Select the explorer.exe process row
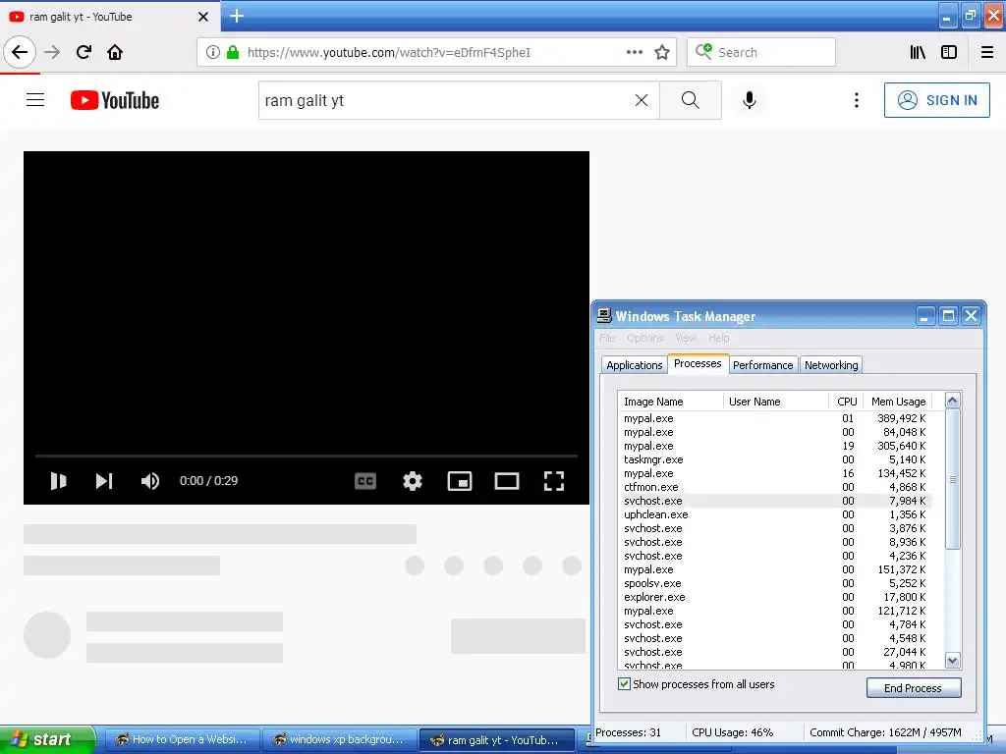Image resolution: width=1006 pixels, height=754 pixels. click(775, 597)
